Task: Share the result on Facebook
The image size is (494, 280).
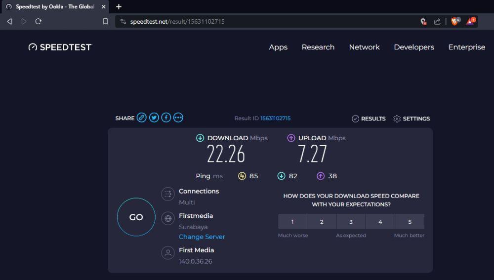Action: coord(166,118)
